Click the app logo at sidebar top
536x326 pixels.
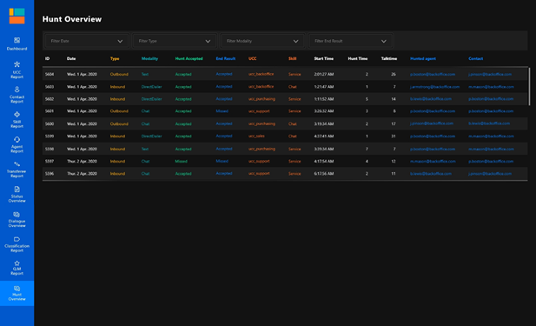coord(17,16)
